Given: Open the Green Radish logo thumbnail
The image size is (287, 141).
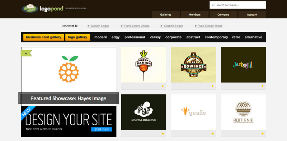Looking at the screenshot, I should tap(144, 65).
